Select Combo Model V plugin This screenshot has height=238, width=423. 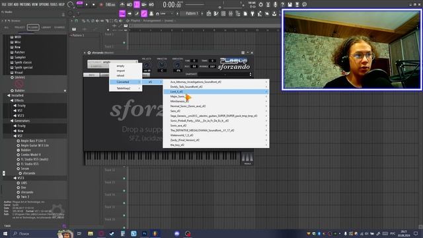(x=30, y=155)
